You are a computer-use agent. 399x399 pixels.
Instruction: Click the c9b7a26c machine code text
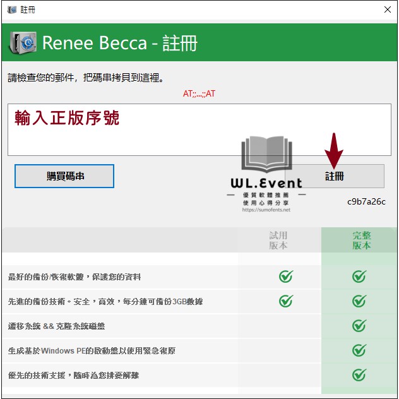366,202
